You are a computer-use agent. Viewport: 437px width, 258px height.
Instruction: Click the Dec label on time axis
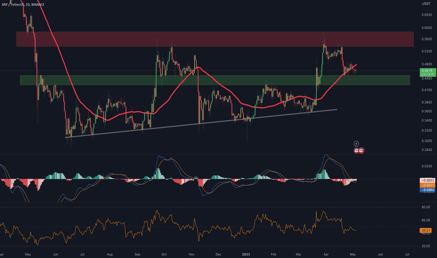coord(218,254)
